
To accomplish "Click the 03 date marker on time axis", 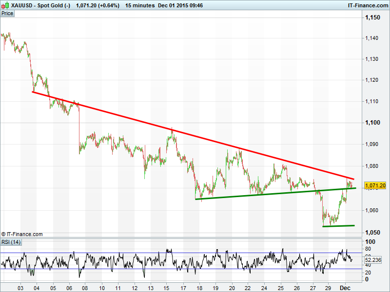I will pyautogui.click(x=20, y=288).
